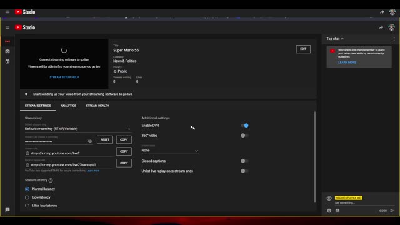Click YouTube Studio logo in lower header
This screenshot has height=225, width=400.
click(x=25, y=27)
